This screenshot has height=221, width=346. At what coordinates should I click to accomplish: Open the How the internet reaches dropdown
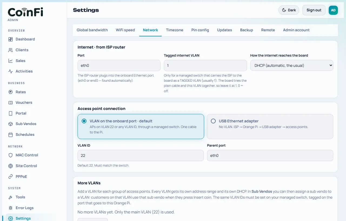tap(292, 65)
